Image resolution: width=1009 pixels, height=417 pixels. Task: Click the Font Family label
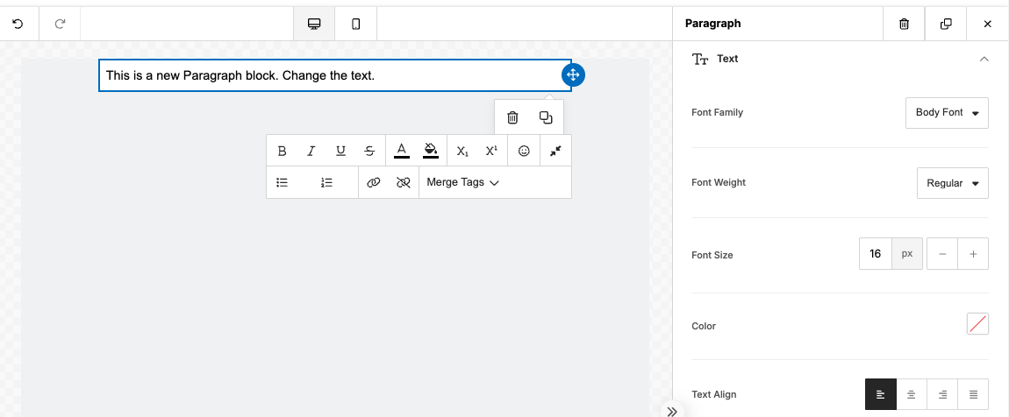click(x=718, y=112)
